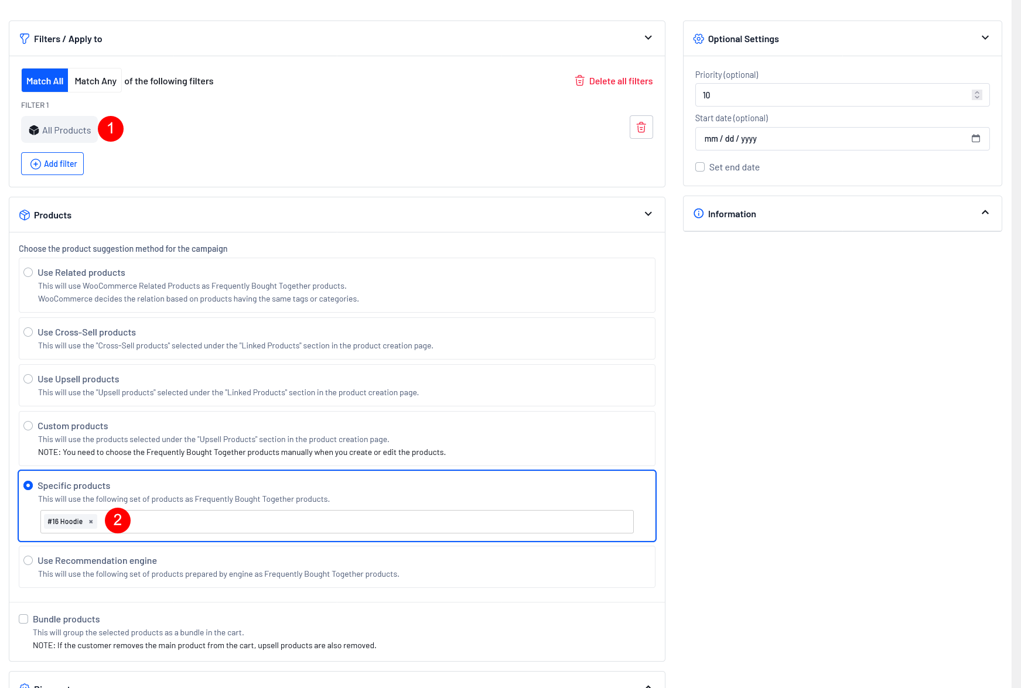Click the gear icon beside Optional Settings

pyautogui.click(x=698, y=39)
